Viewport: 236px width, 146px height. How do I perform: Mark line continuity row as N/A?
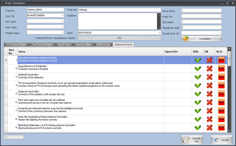click(x=221, y=111)
